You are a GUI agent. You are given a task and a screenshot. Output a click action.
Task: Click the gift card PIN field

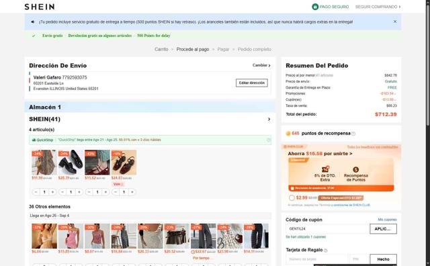[359, 259]
